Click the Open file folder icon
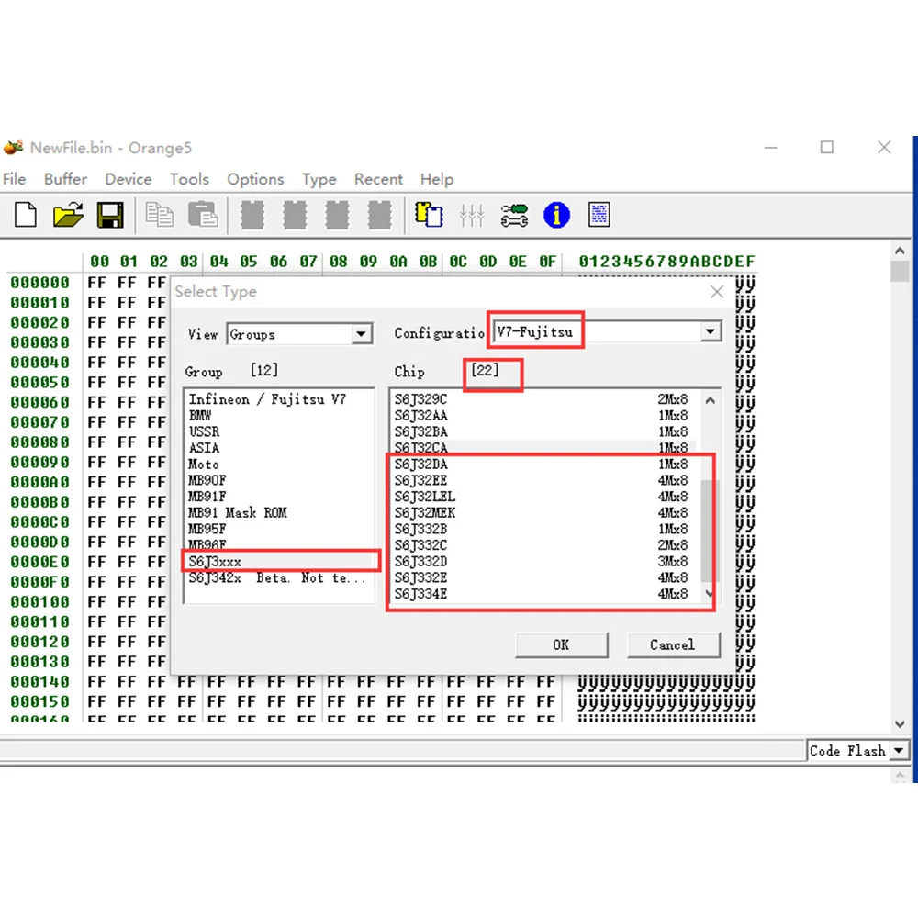Image resolution: width=918 pixels, height=918 pixels. 68,216
